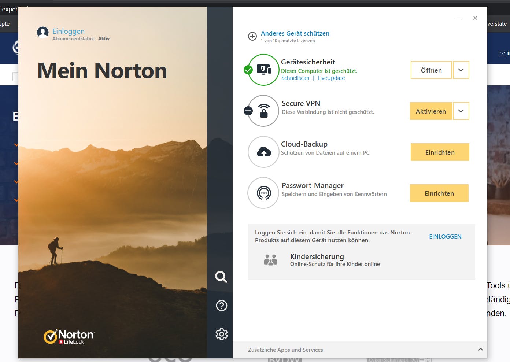Click the Secure VPN padlock icon
The image size is (510, 362).
263,111
